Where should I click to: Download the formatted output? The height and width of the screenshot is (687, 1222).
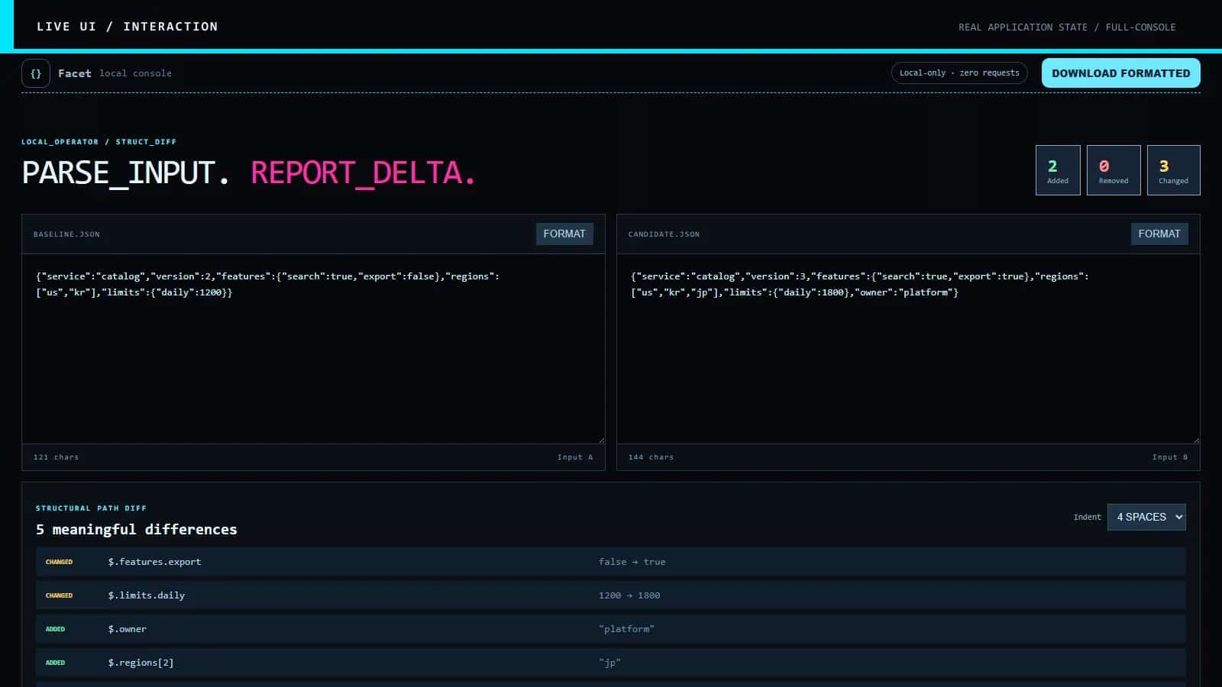pyautogui.click(x=1120, y=73)
